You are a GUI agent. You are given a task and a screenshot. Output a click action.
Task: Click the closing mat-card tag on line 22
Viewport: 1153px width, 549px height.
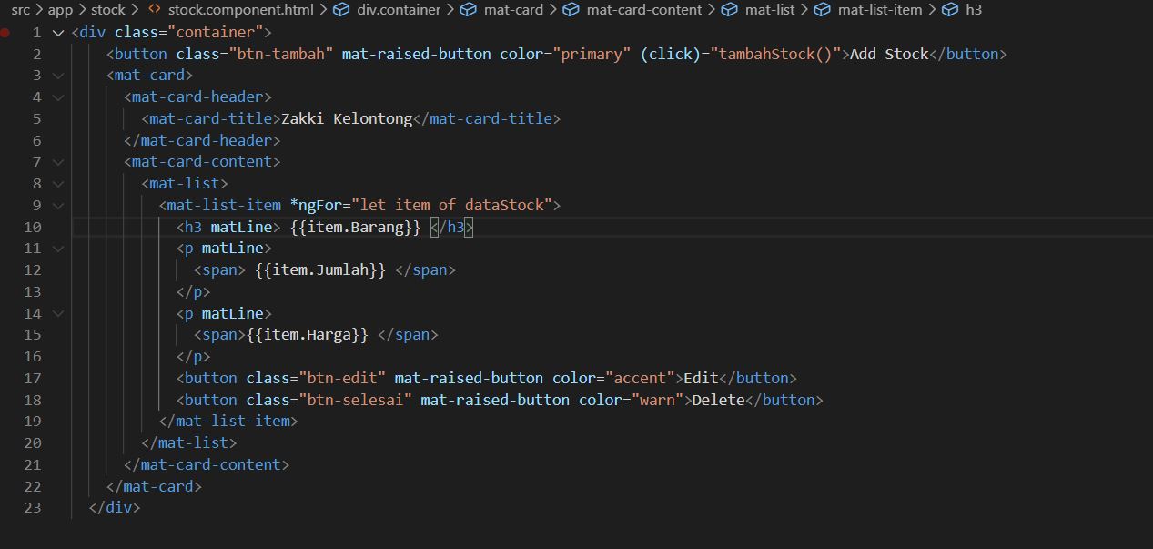click(154, 486)
